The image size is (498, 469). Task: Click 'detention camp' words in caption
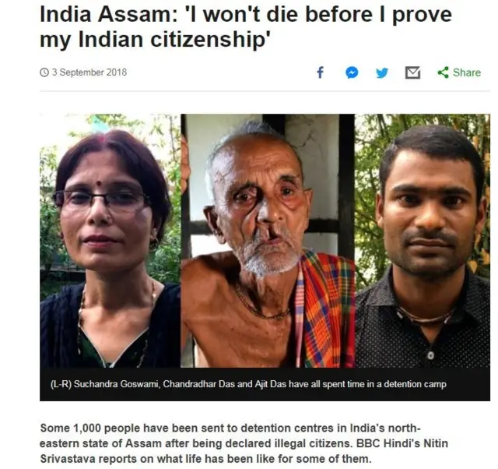tap(415, 384)
